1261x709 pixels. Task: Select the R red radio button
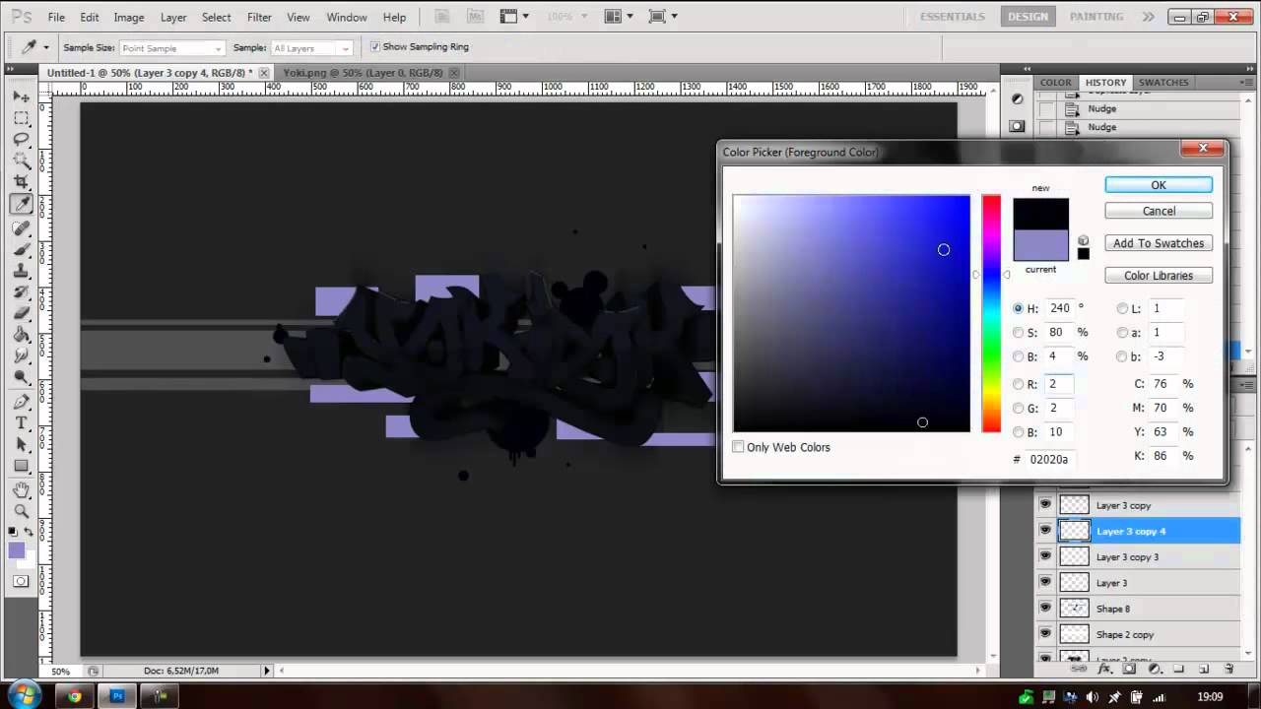coord(1019,384)
